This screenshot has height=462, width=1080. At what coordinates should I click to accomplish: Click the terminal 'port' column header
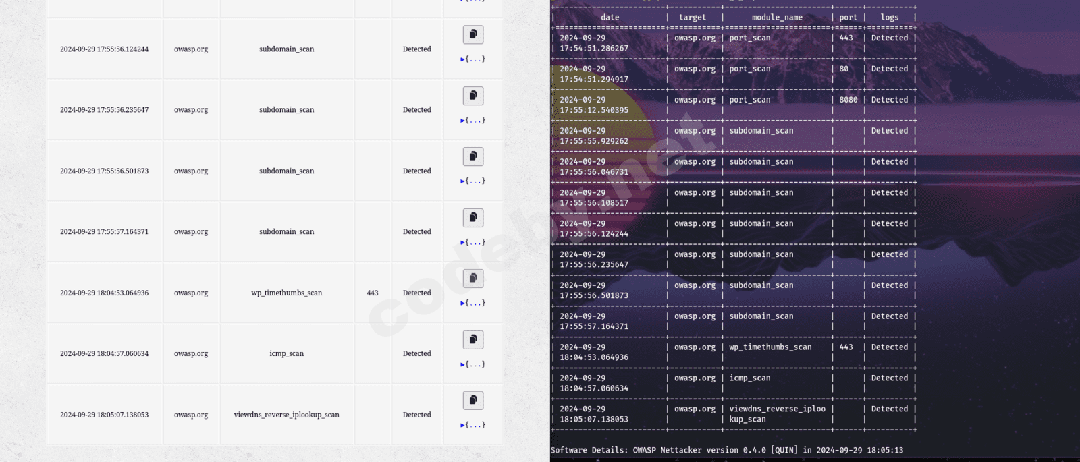pyautogui.click(x=848, y=18)
